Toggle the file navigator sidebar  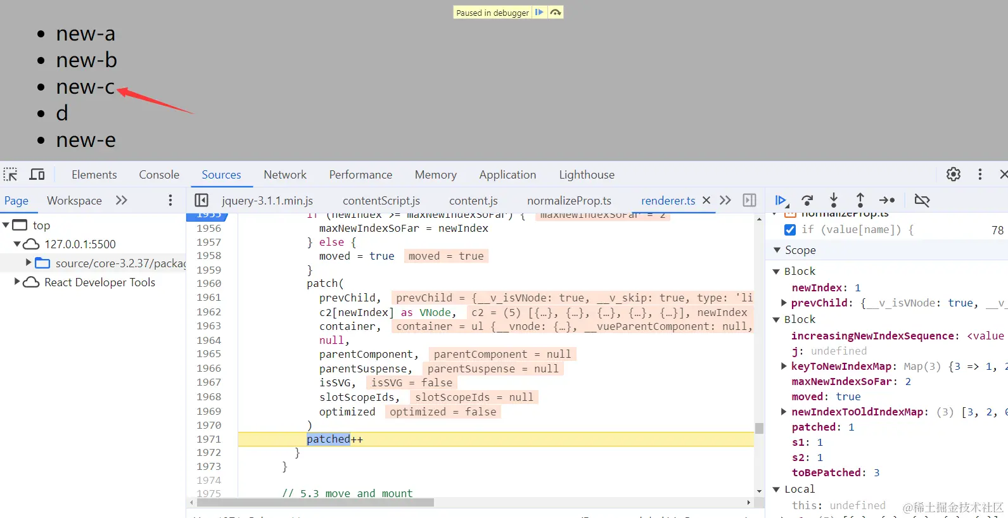[x=201, y=200]
